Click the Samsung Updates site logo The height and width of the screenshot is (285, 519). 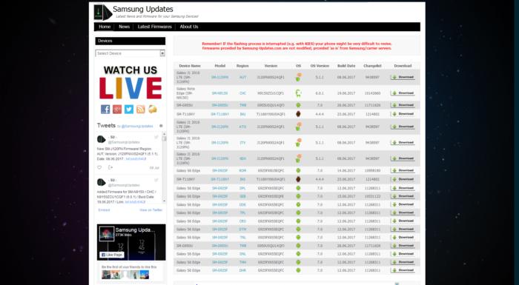(102, 13)
